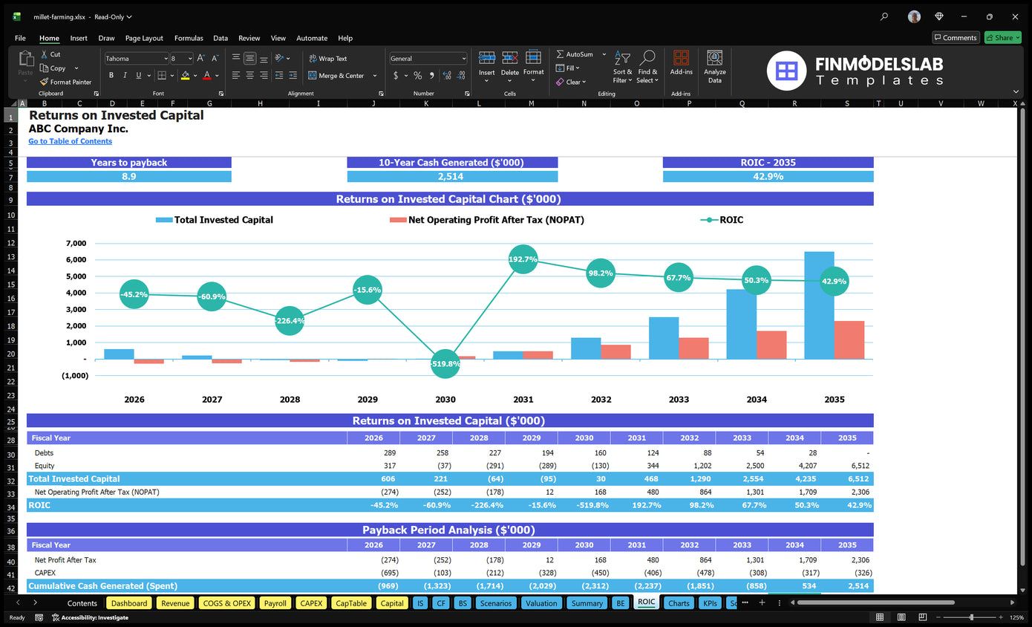Open the General number format dropdown
Screen dimensions: 1032x627
click(x=464, y=59)
